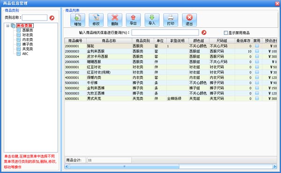The height and width of the screenshot is (173, 281).
Task: Click the scrollbar left arrow
Action: tap(67, 166)
